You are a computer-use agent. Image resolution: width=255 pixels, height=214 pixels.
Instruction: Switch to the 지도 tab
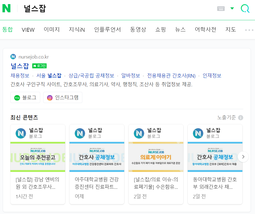pyautogui.click(x=231, y=30)
